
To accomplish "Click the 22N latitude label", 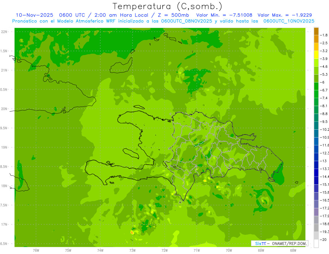I will 4,32.
